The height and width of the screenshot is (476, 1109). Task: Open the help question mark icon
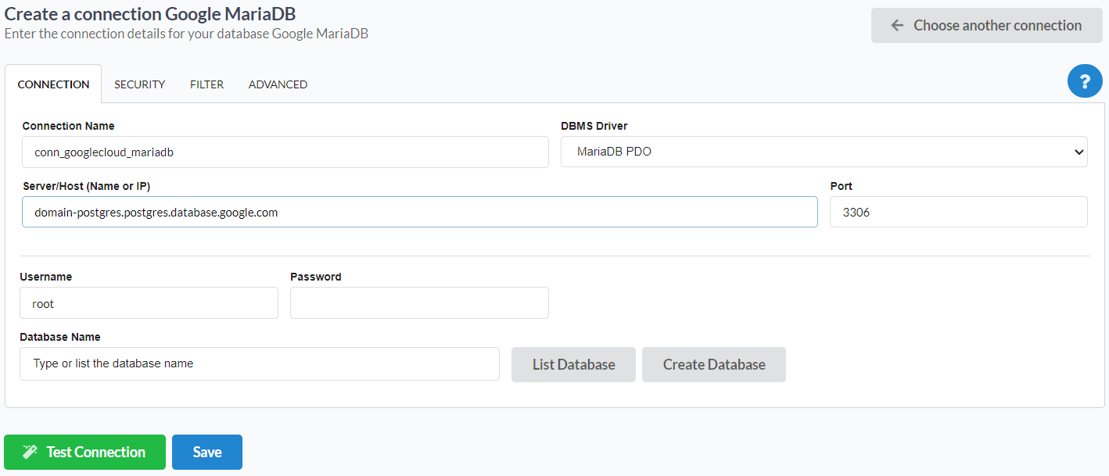1085,81
